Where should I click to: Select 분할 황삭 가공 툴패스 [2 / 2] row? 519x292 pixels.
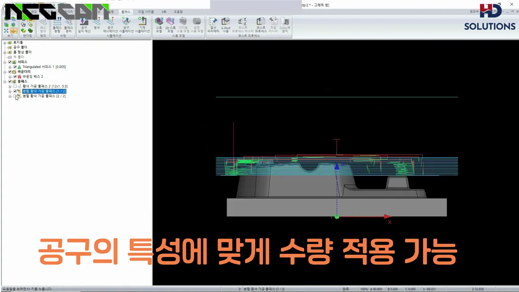coord(44,96)
